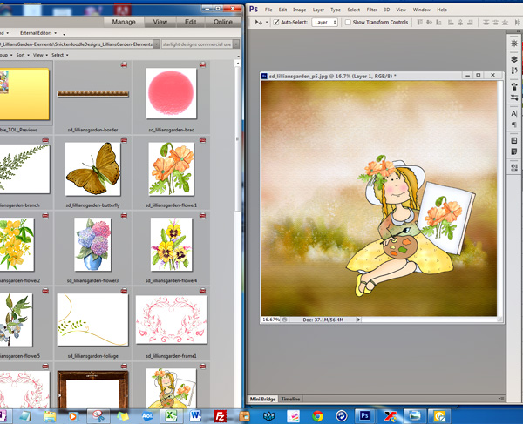Open the Filter menu in Photoshop

[x=371, y=10]
